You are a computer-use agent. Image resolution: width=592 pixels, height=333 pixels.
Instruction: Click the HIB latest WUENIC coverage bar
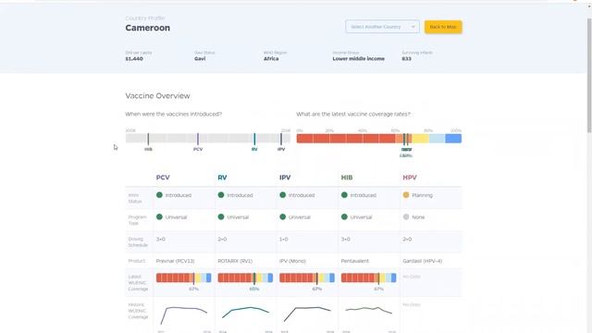[x=368, y=277]
